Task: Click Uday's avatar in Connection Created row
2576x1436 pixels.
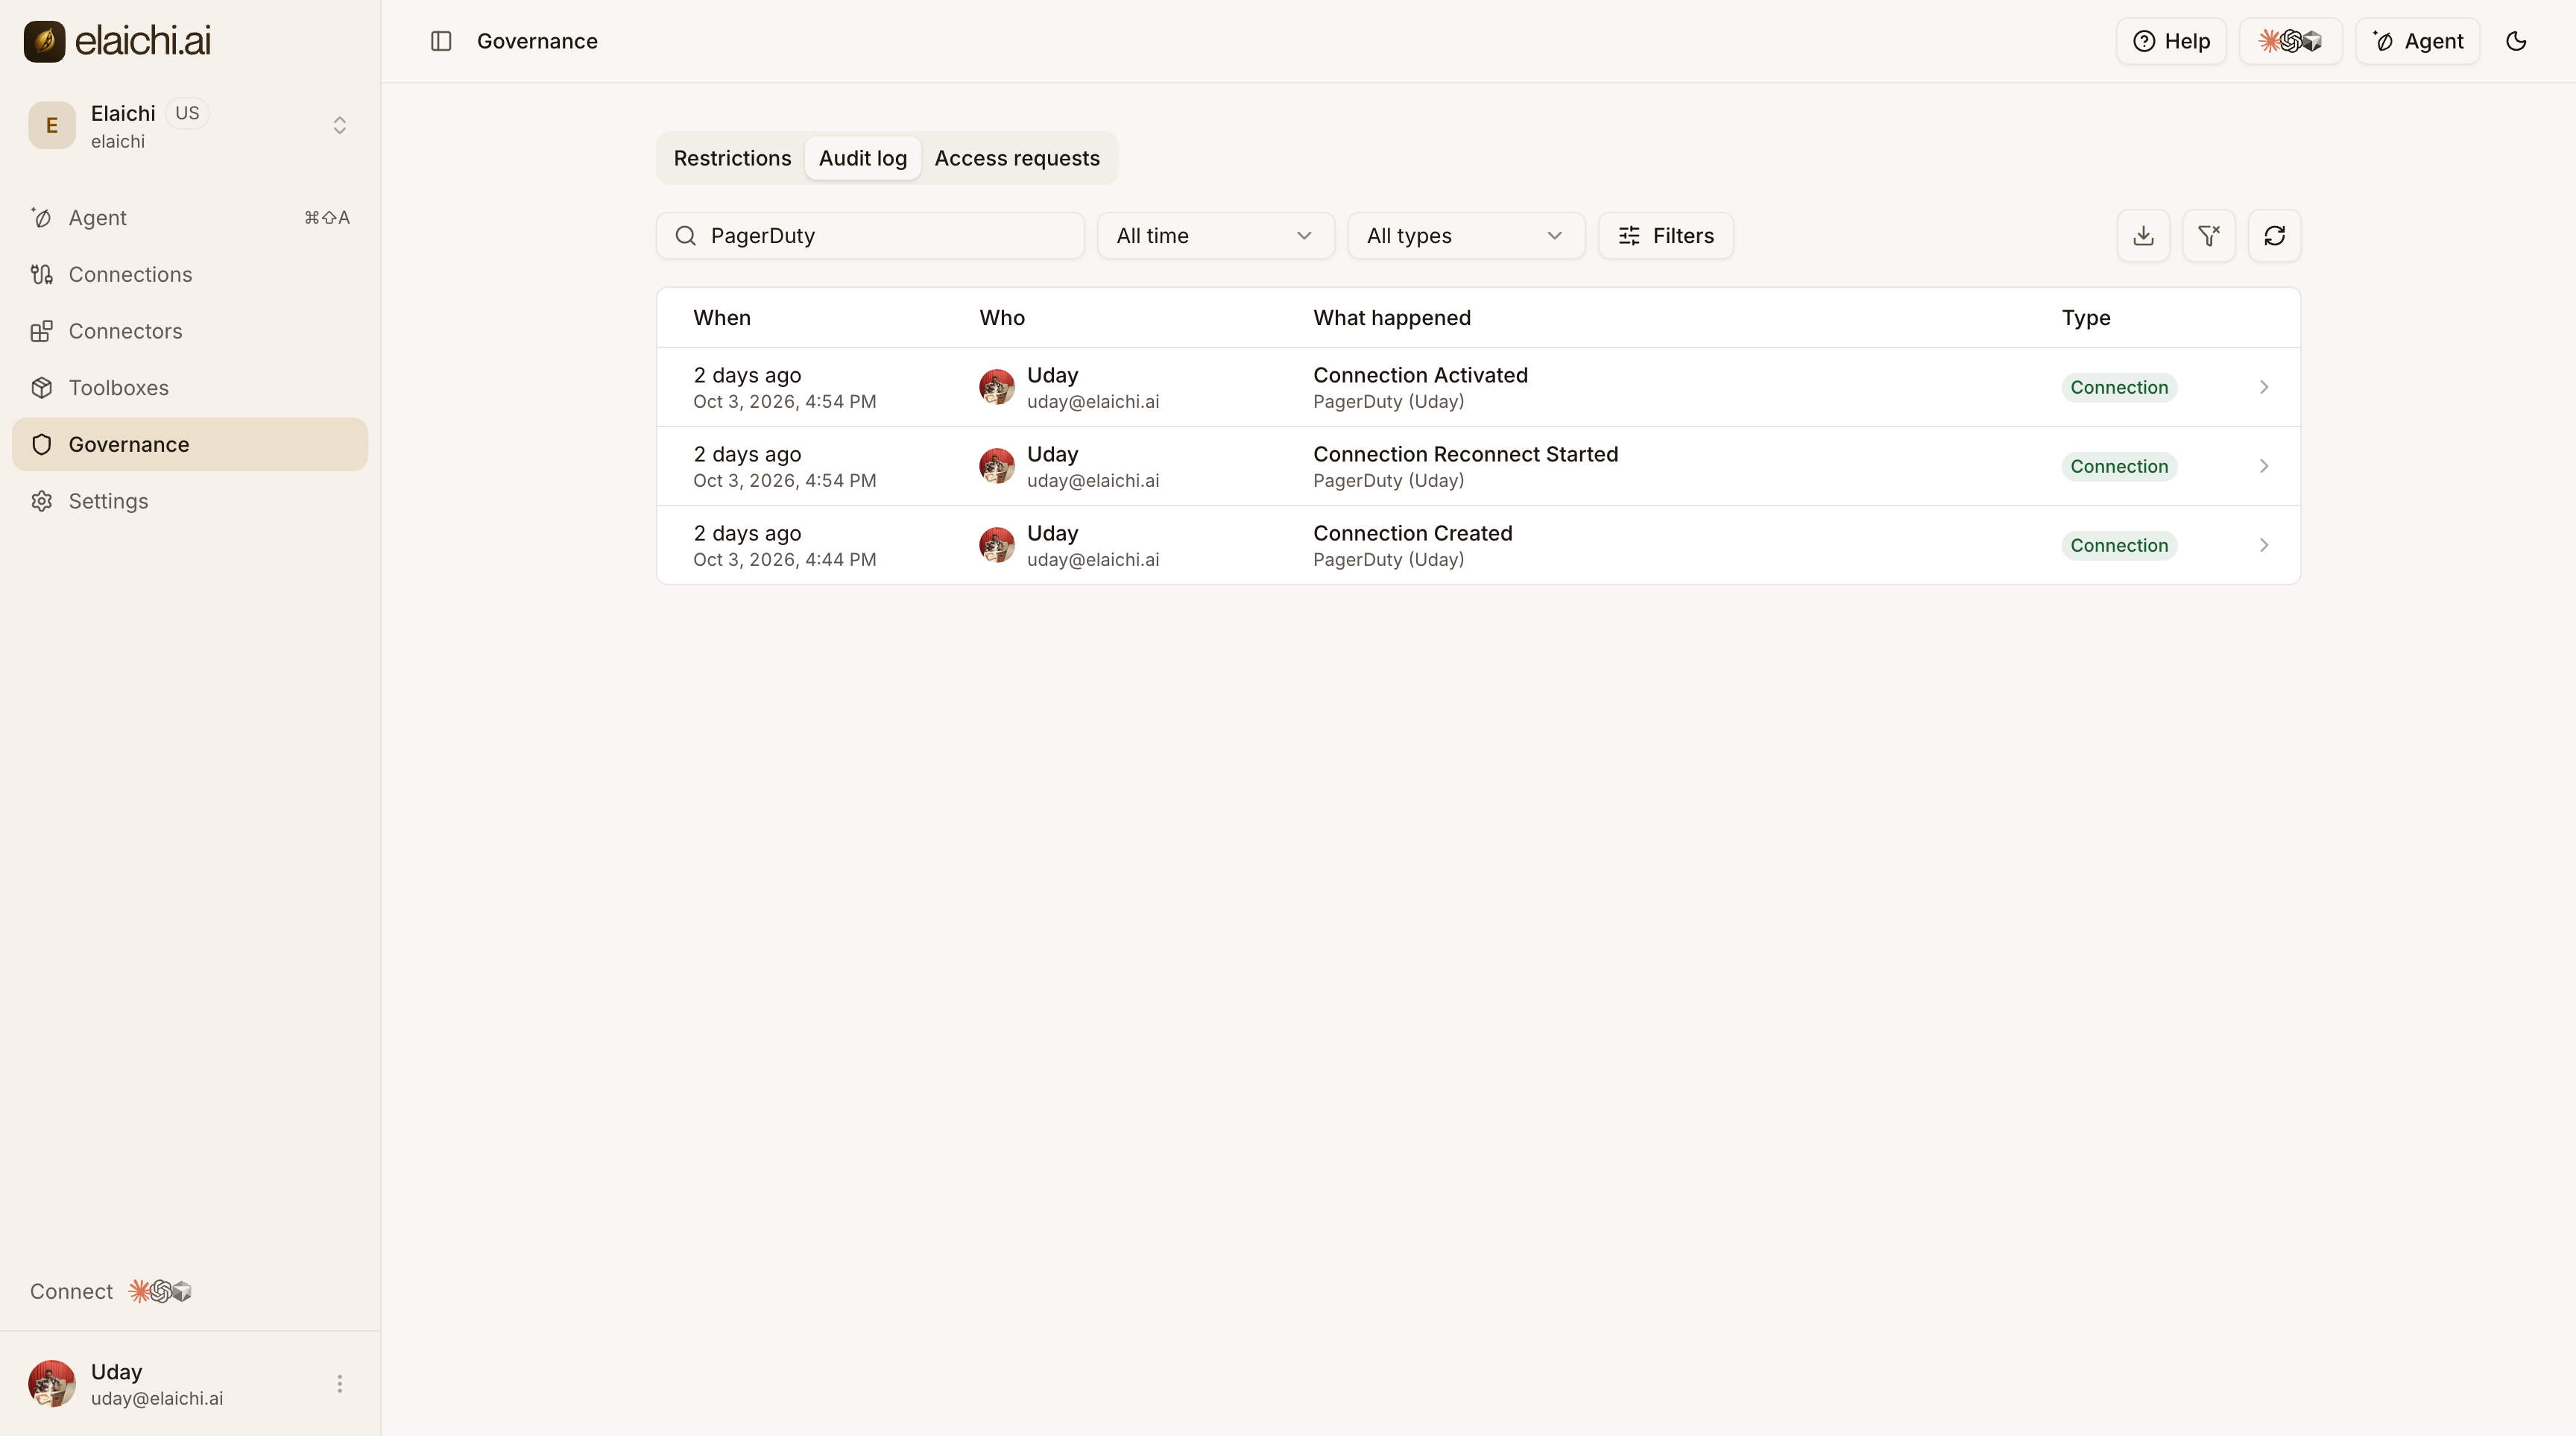Action: pyautogui.click(x=996, y=545)
